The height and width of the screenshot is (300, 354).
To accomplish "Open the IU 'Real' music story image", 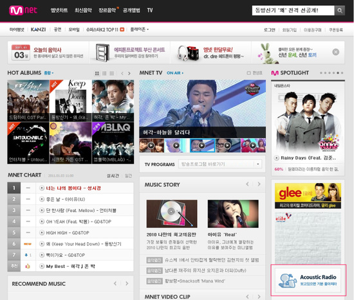I will click(233, 214).
